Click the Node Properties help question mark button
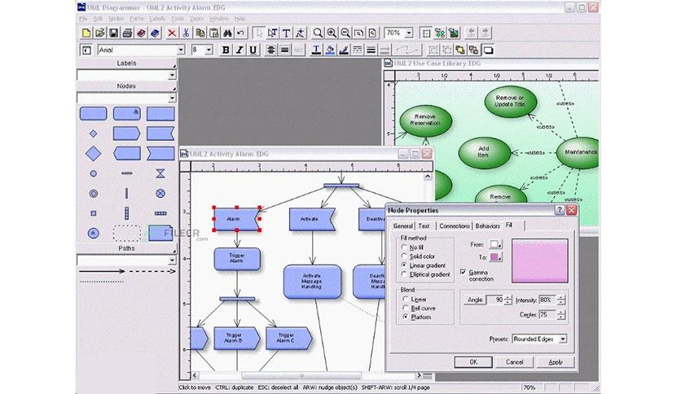The height and width of the screenshot is (394, 681). point(560,211)
